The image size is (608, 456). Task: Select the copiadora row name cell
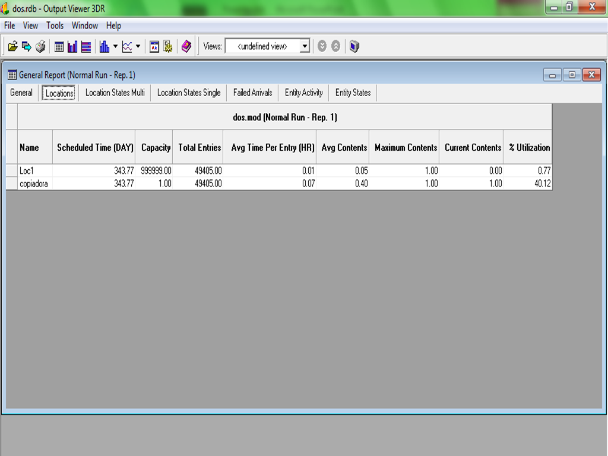tap(34, 184)
